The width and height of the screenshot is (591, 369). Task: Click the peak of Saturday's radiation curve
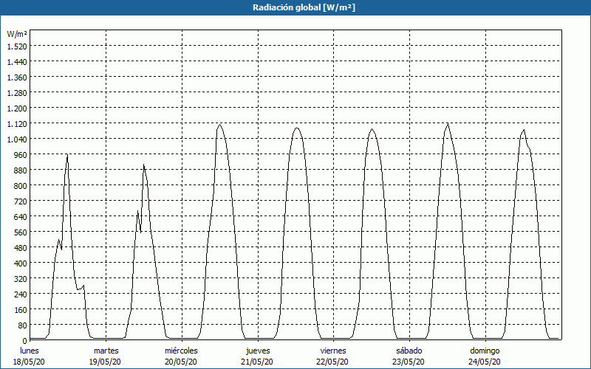click(x=447, y=123)
